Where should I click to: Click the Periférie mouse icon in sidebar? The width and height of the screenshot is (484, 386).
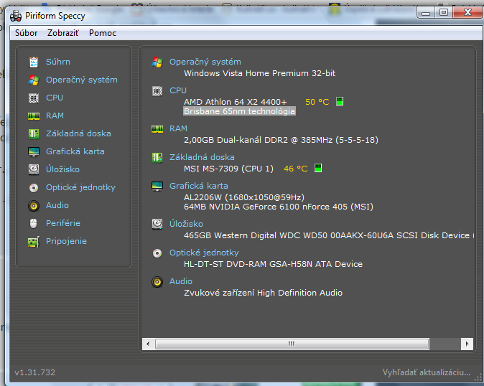[x=34, y=224]
